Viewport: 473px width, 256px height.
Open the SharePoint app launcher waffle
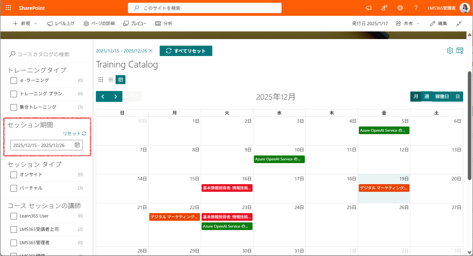[x=8, y=8]
